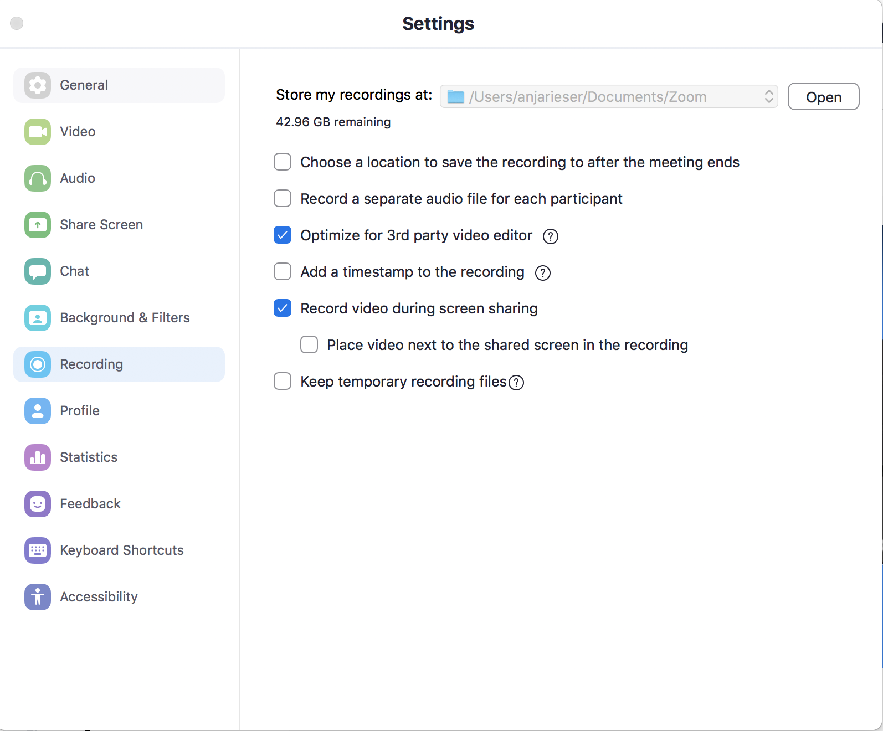Image resolution: width=883 pixels, height=731 pixels.
Task: Click the Statistics bar chart icon
Action: tap(38, 457)
